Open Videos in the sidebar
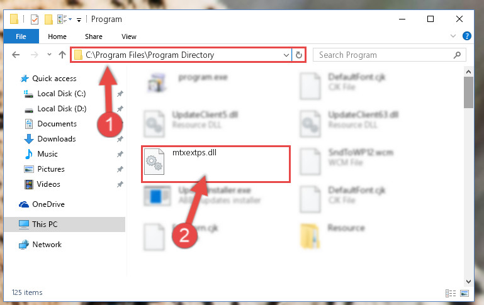Screen dimensions: 484x305 click(48, 184)
